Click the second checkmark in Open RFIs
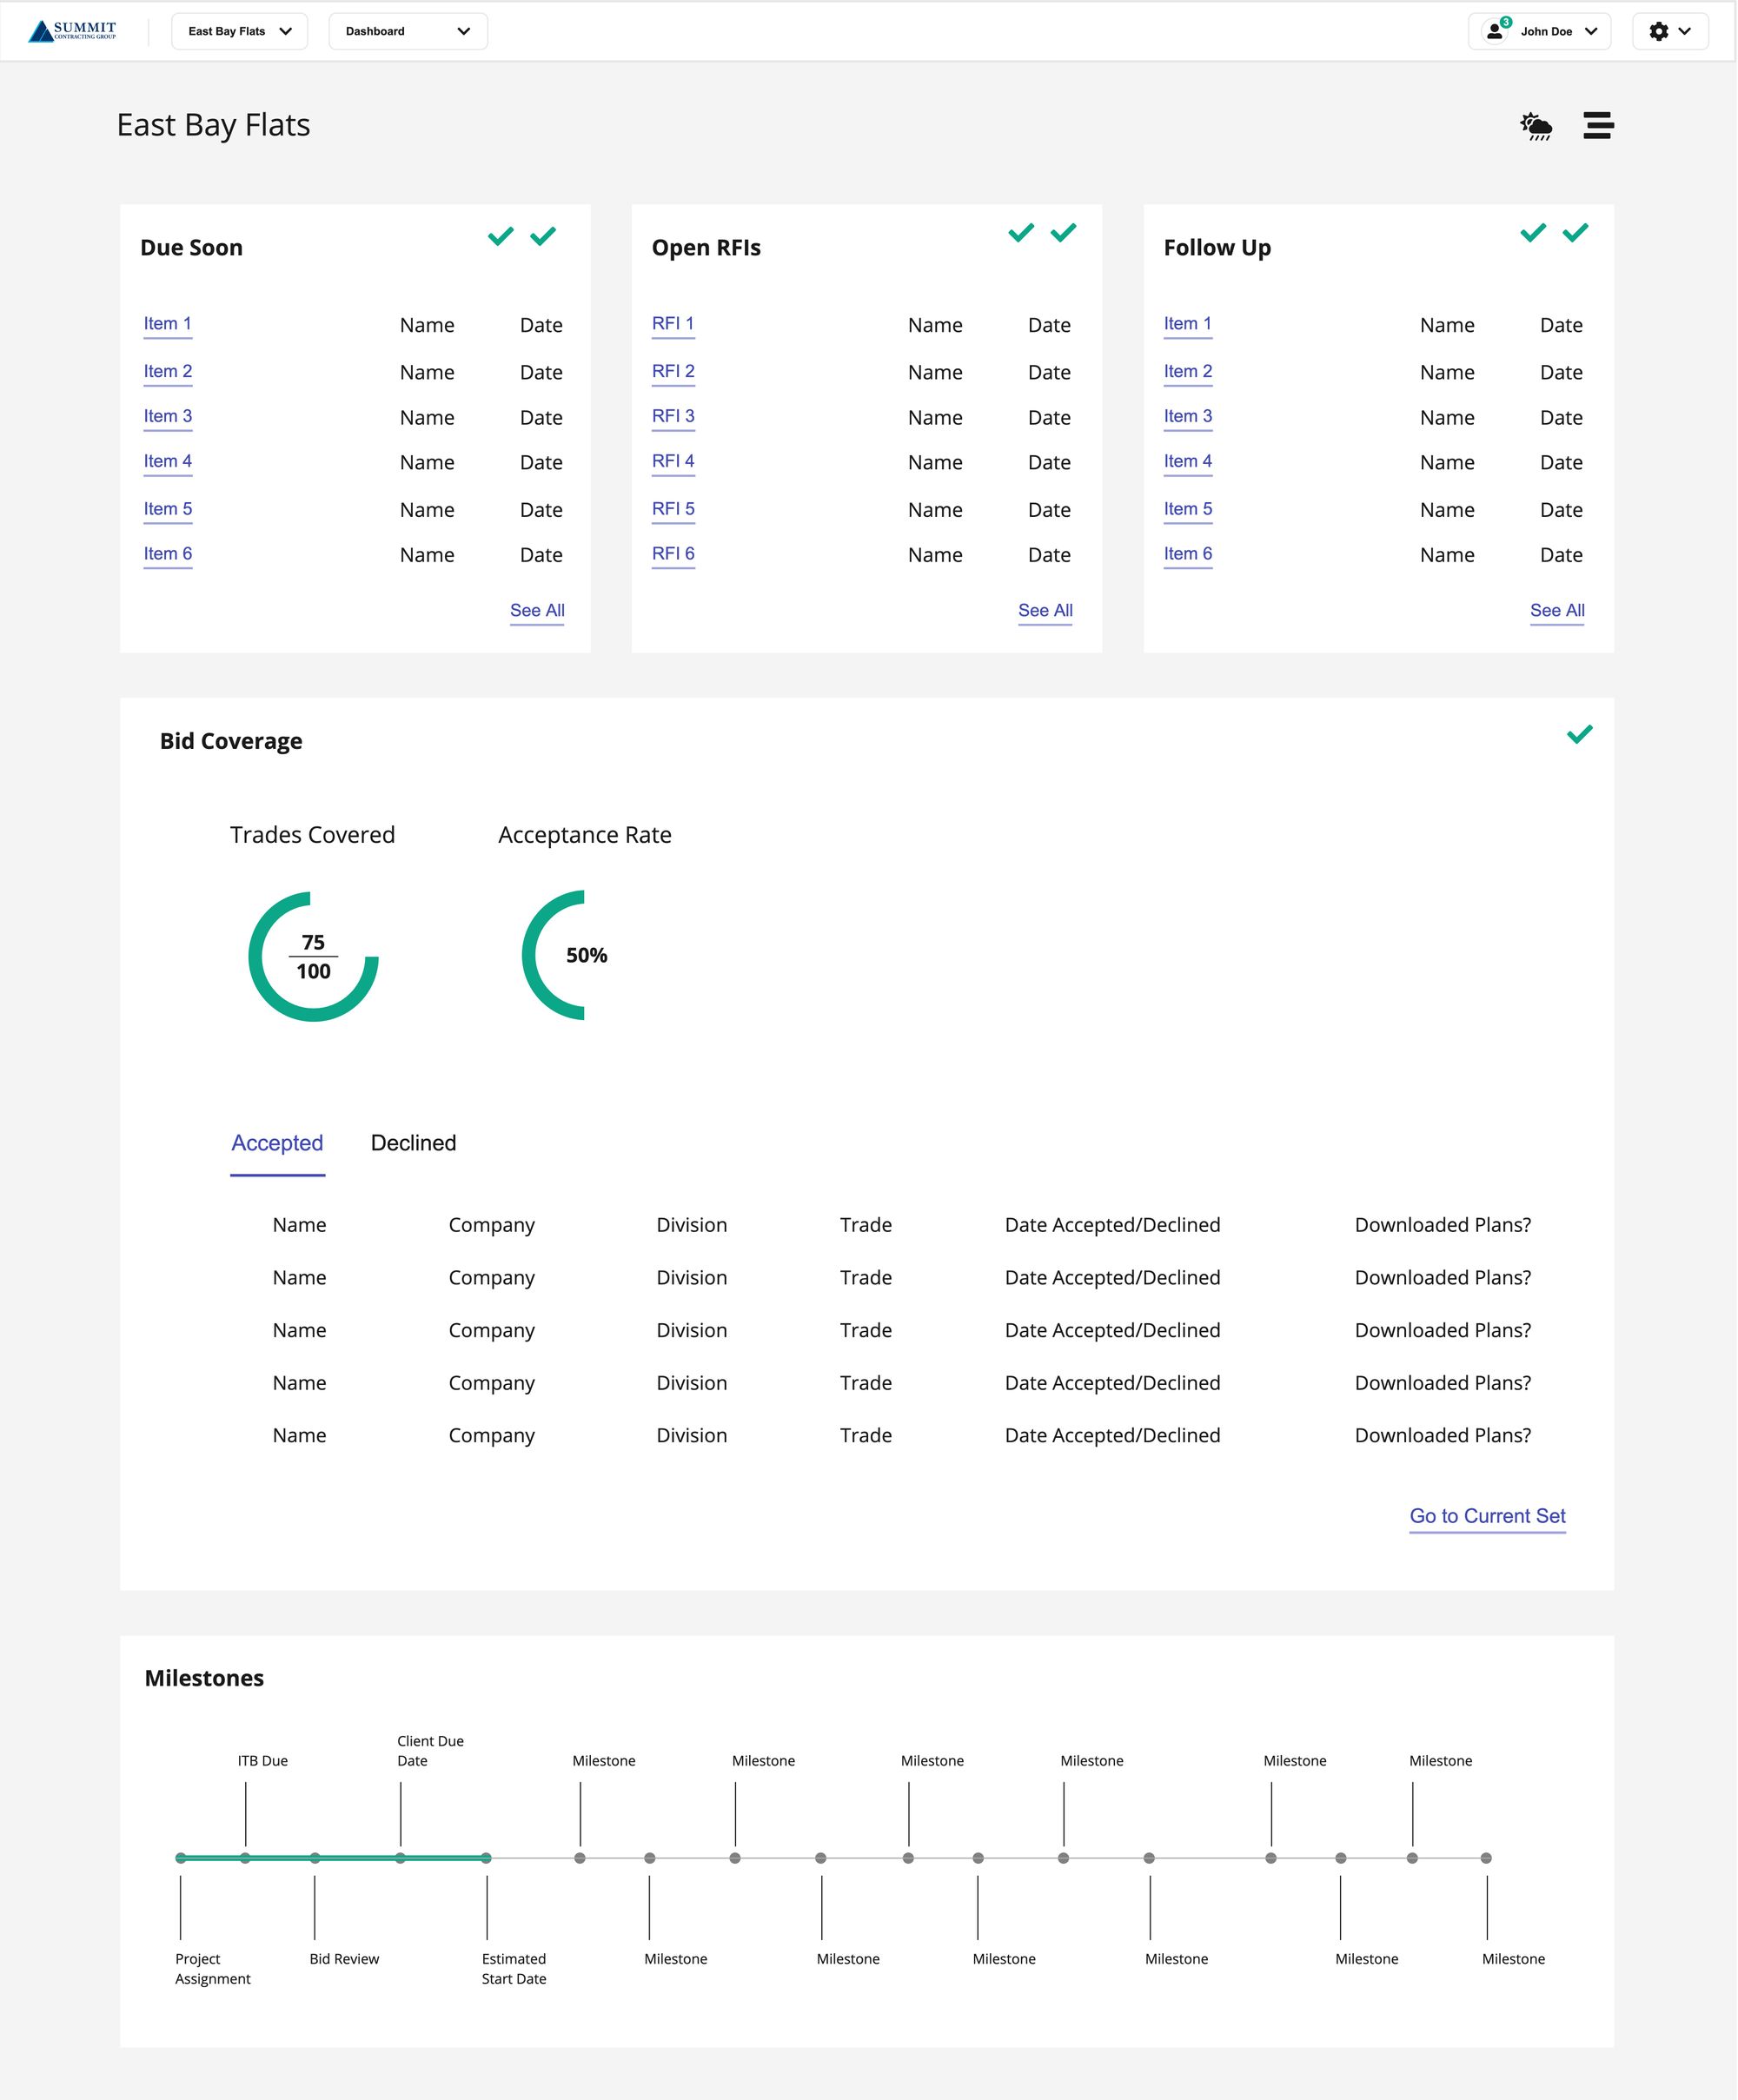Screen dimensions: 1738x2100 tap(1063, 233)
